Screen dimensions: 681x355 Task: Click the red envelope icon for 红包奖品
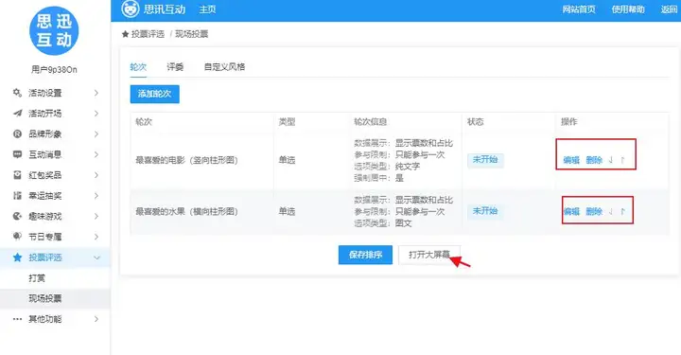click(17, 175)
